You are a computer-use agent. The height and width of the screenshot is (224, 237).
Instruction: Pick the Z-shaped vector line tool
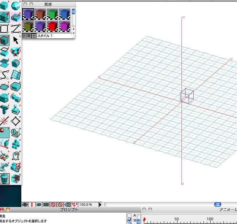[x=16, y=29]
